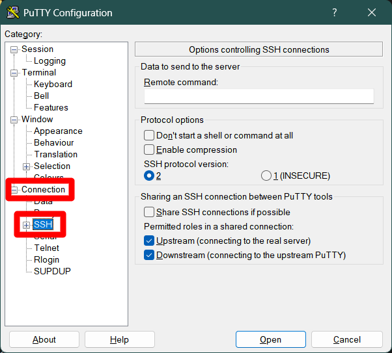Click the SSH protocol version label
Viewport: 392px width, 353px height.
click(186, 164)
